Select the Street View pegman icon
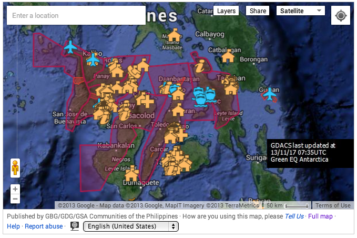 click(x=15, y=168)
